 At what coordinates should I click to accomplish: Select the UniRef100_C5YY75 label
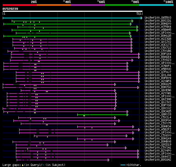(x=158, y=124)
